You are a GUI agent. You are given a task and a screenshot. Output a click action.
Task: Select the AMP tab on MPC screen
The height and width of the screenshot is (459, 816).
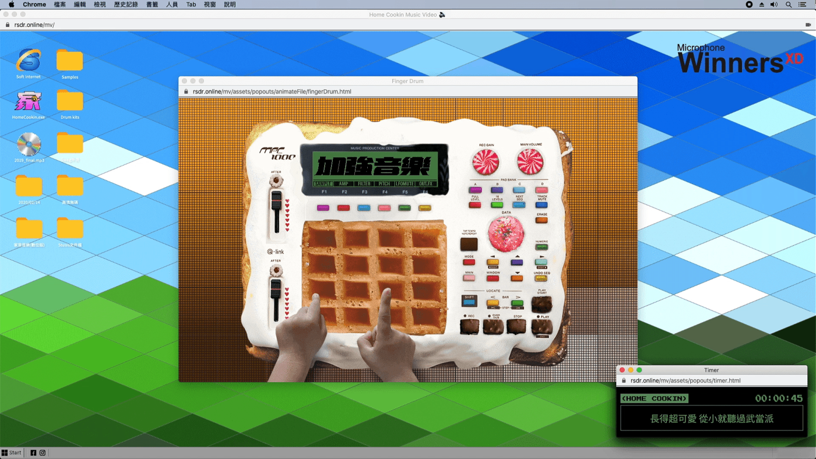coord(344,184)
